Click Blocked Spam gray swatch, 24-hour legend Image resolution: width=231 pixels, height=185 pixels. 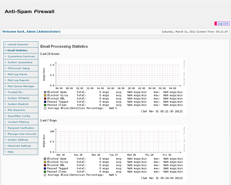pyautogui.click(x=45, y=92)
